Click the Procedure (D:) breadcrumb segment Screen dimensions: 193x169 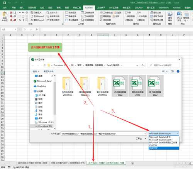tap(60, 65)
